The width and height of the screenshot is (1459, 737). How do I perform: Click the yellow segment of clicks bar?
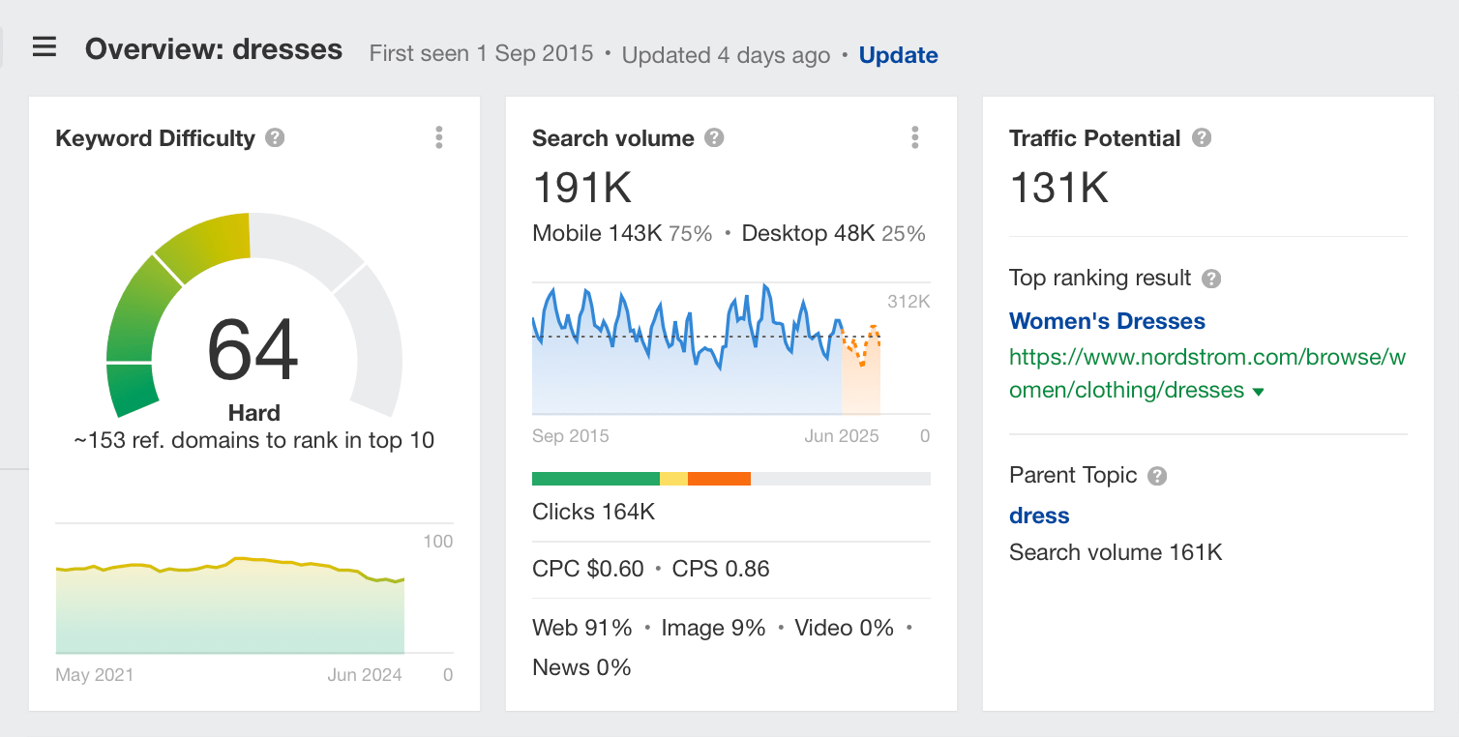click(x=673, y=479)
